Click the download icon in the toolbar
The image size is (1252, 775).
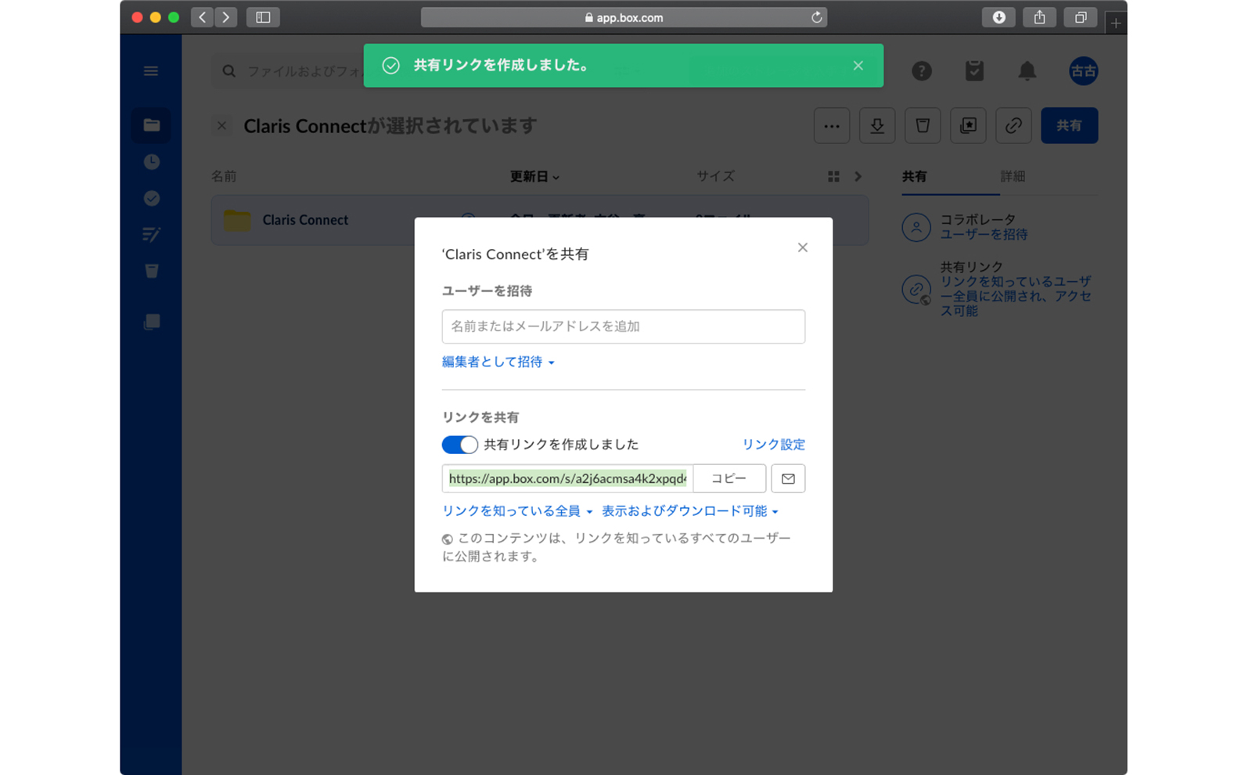pos(876,125)
